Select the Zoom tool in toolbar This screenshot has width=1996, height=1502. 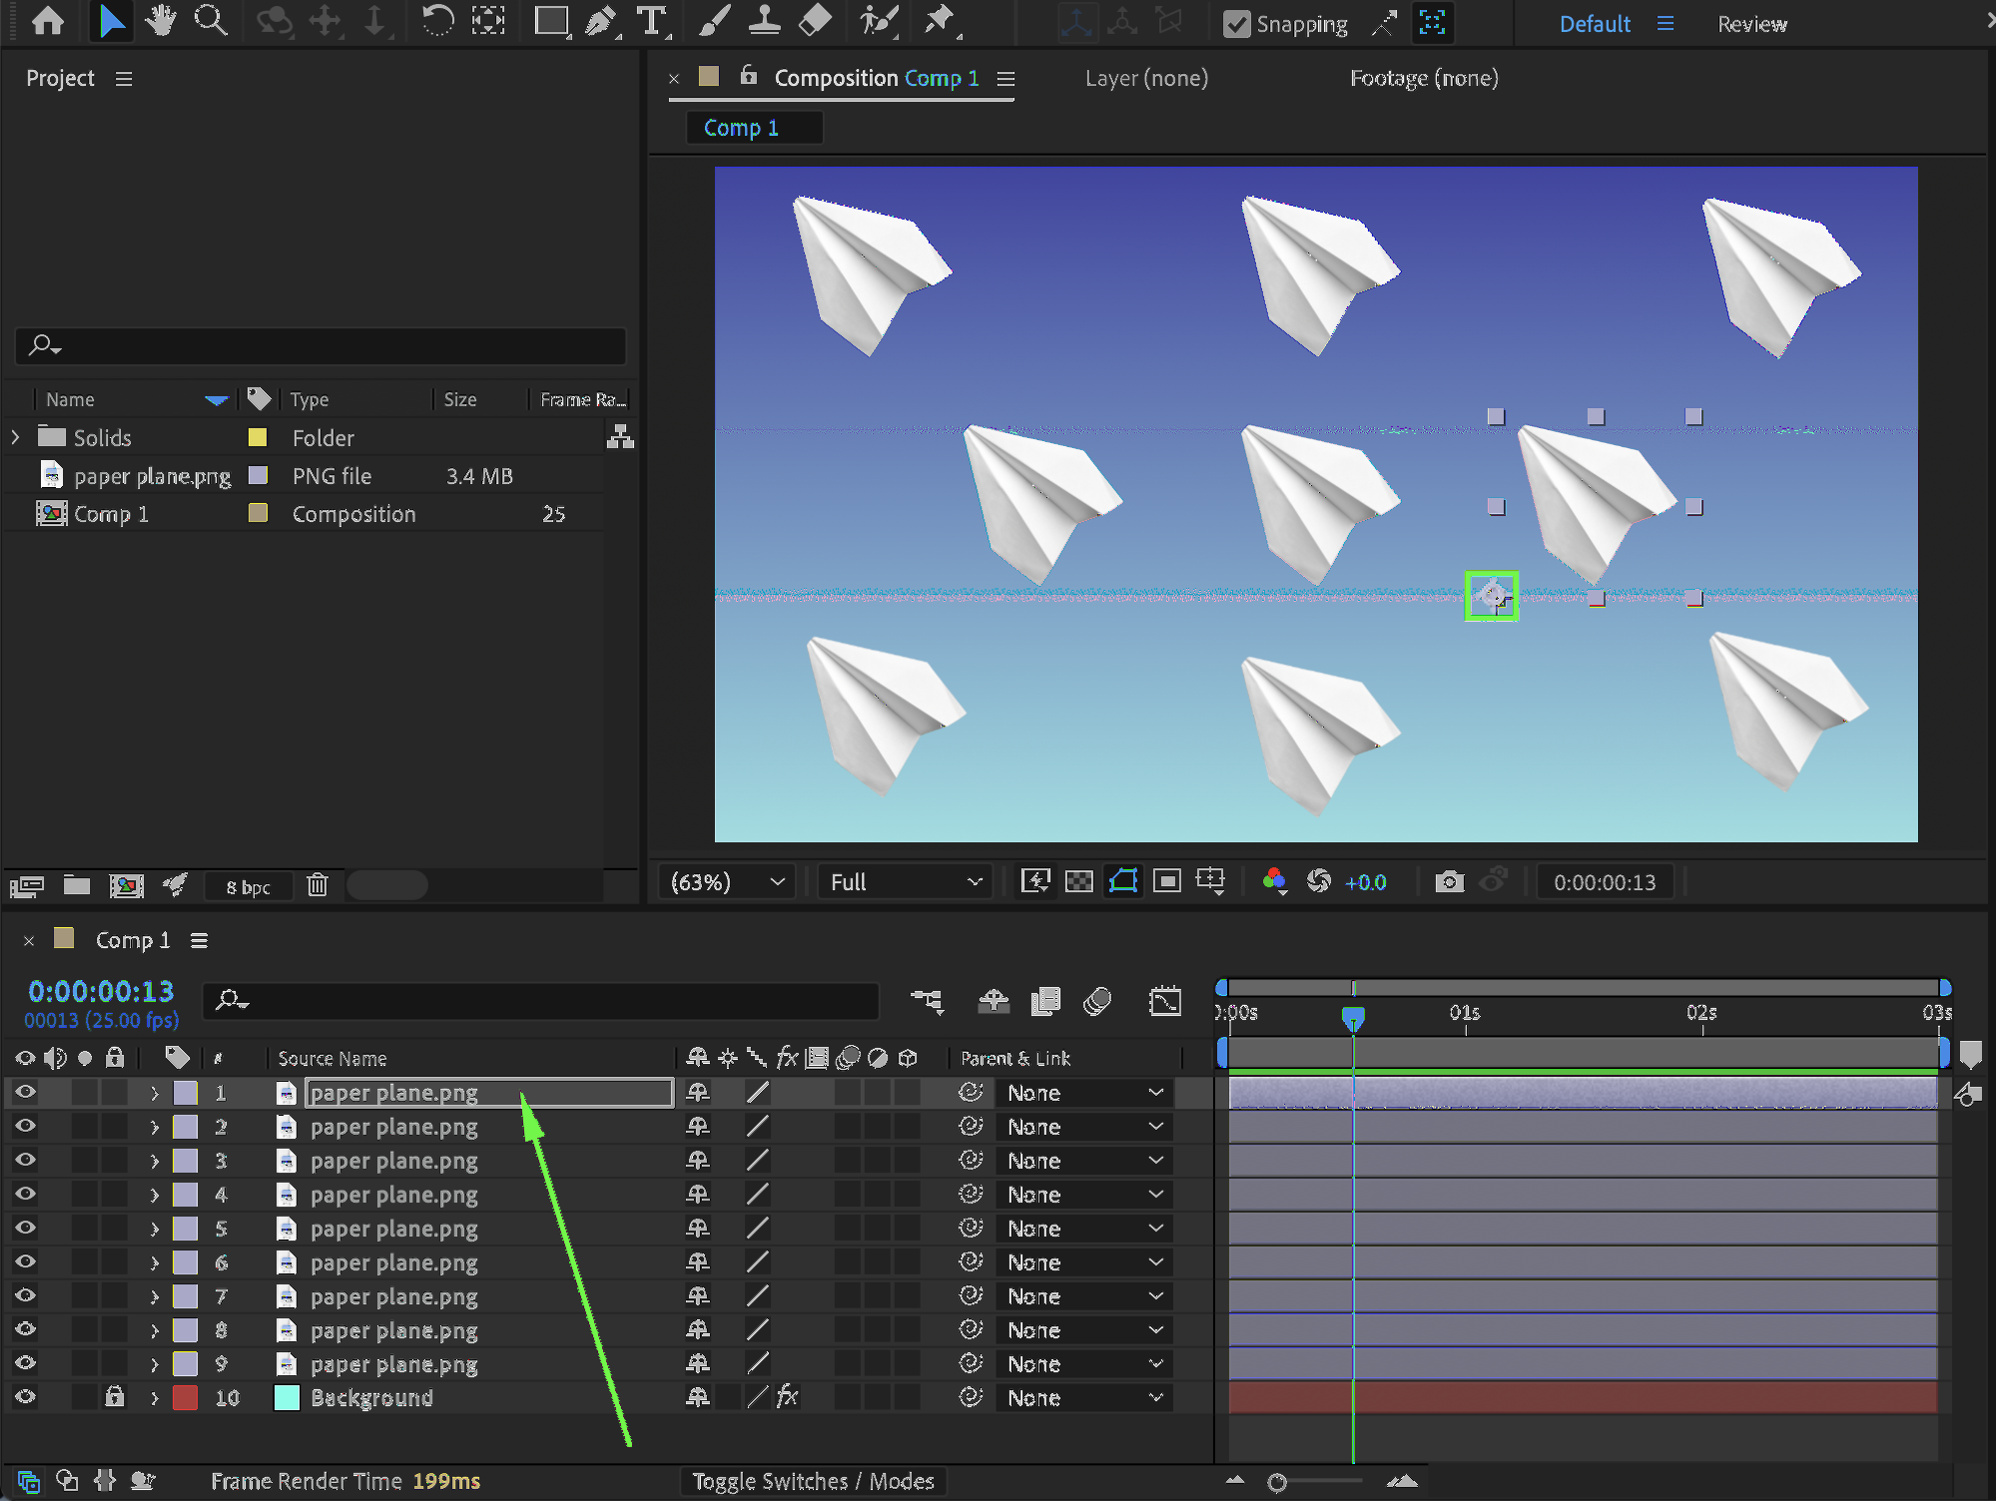tap(210, 21)
